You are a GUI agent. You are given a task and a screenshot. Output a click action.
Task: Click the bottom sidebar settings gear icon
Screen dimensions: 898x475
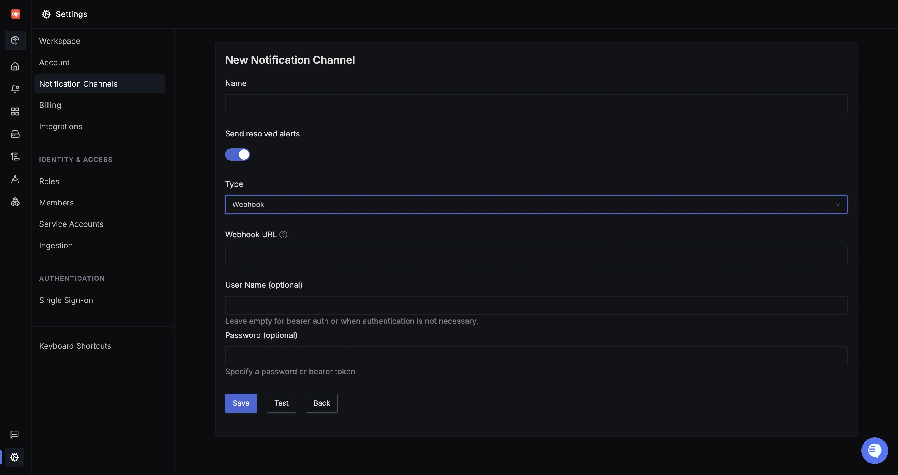(15, 457)
